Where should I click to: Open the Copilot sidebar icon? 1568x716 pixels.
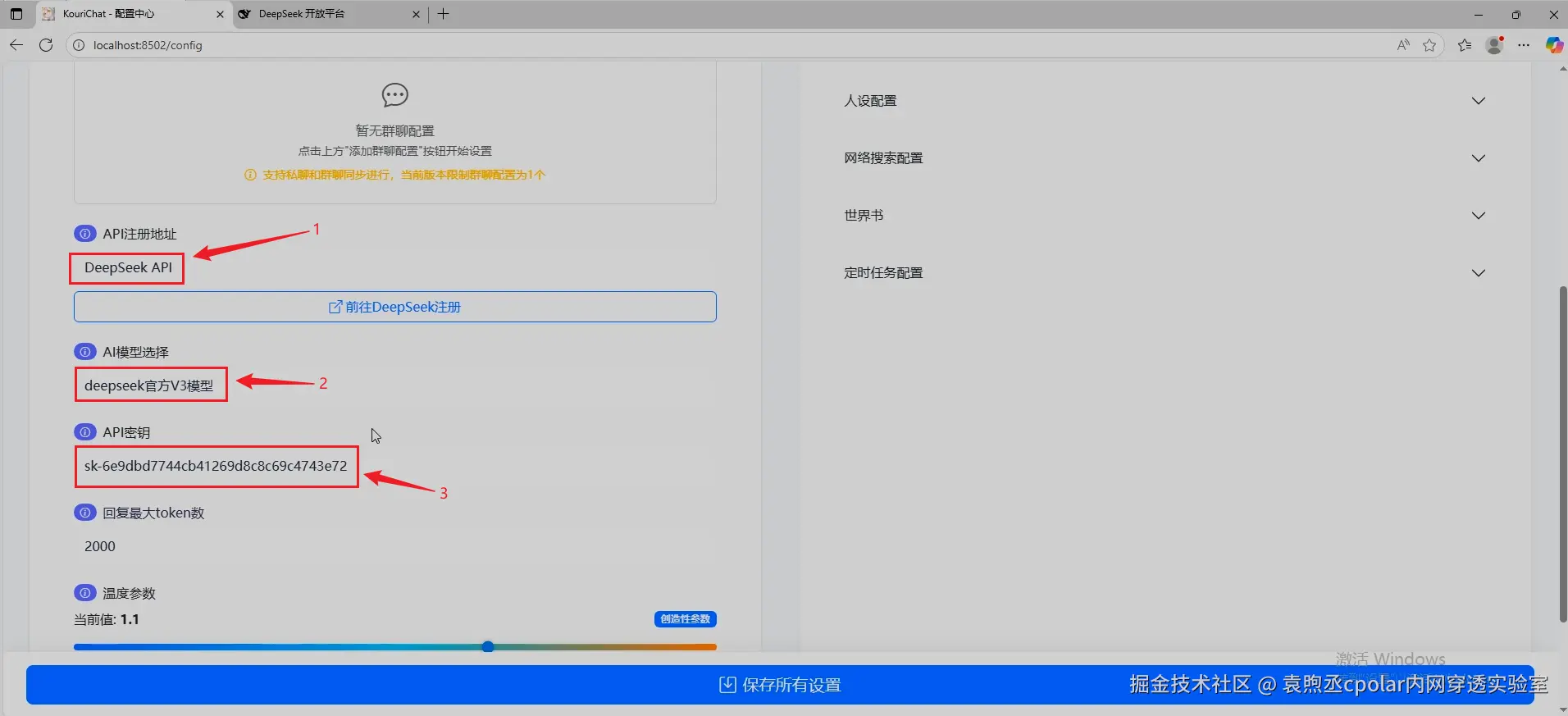point(1553,45)
